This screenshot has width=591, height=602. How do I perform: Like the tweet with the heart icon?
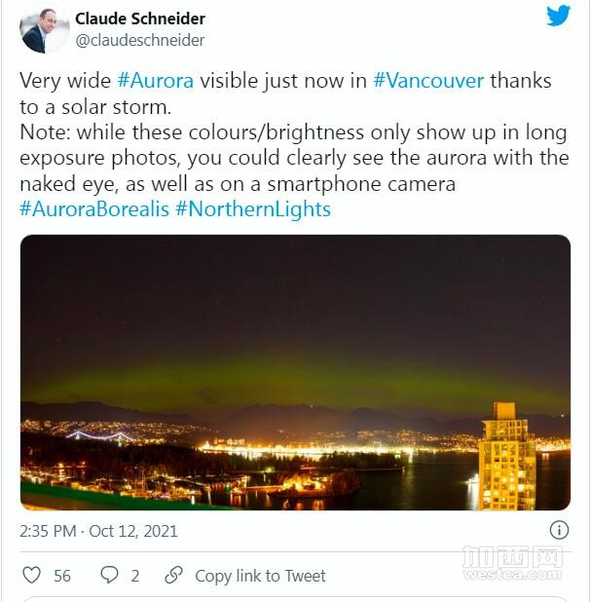[31, 575]
